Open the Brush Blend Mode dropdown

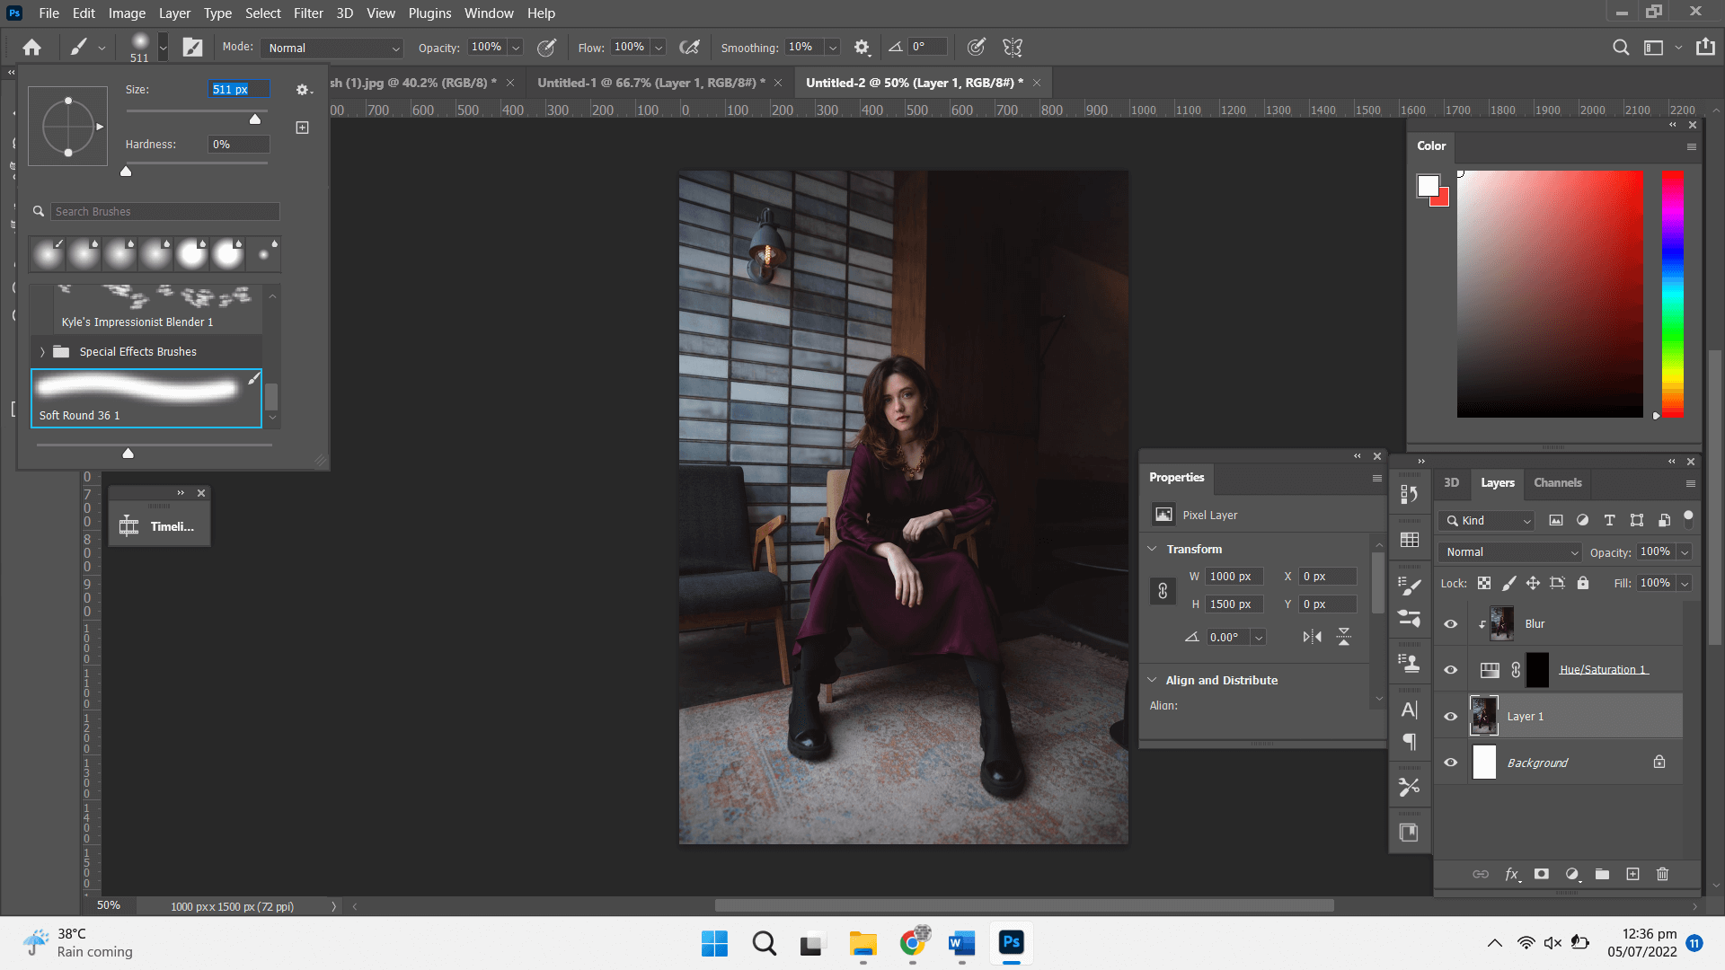tap(331, 48)
